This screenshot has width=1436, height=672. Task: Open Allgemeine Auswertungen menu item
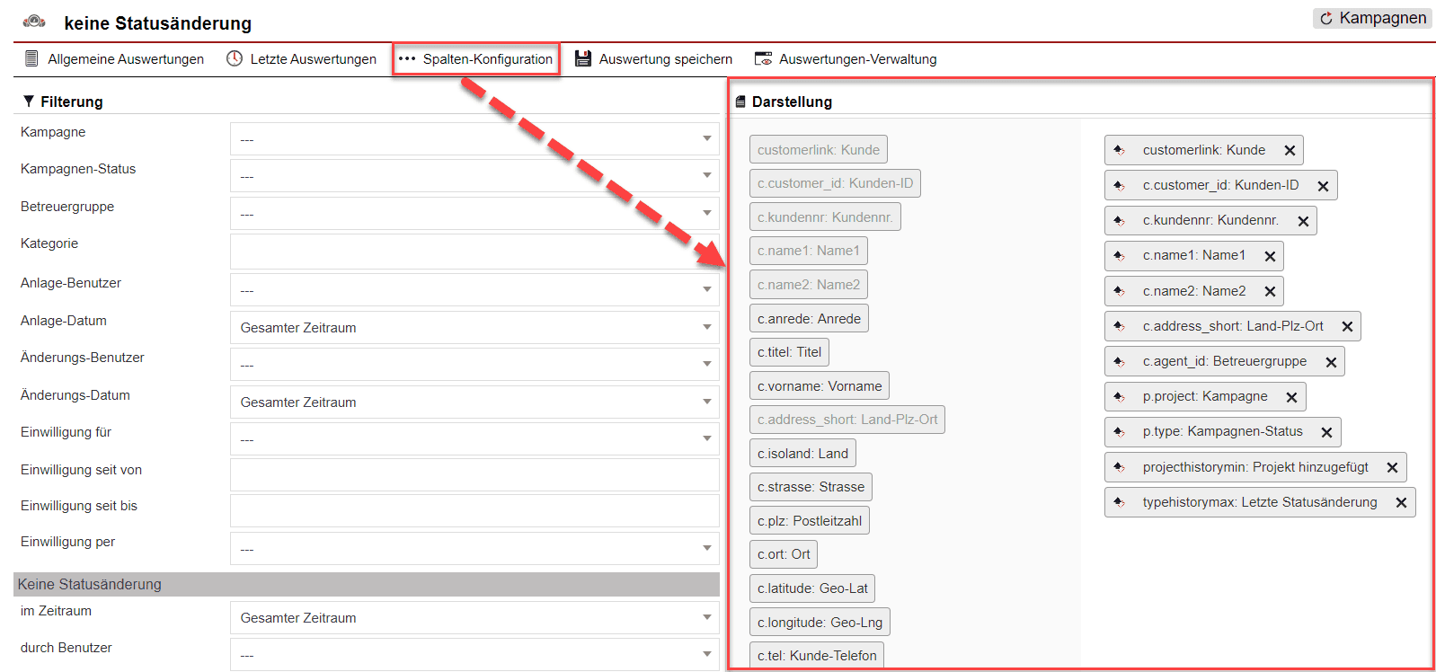114,59
